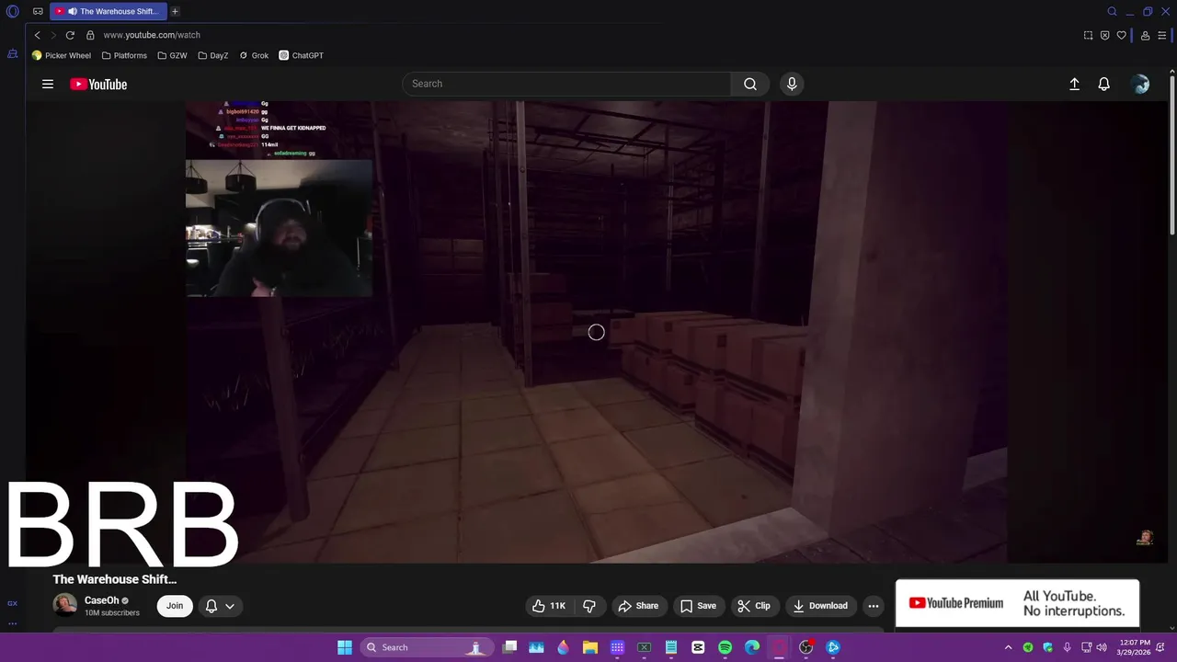Open the Platforms bookmark folder
Image resolution: width=1177 pixels, height=662 pixels.
tap(124, 55)
